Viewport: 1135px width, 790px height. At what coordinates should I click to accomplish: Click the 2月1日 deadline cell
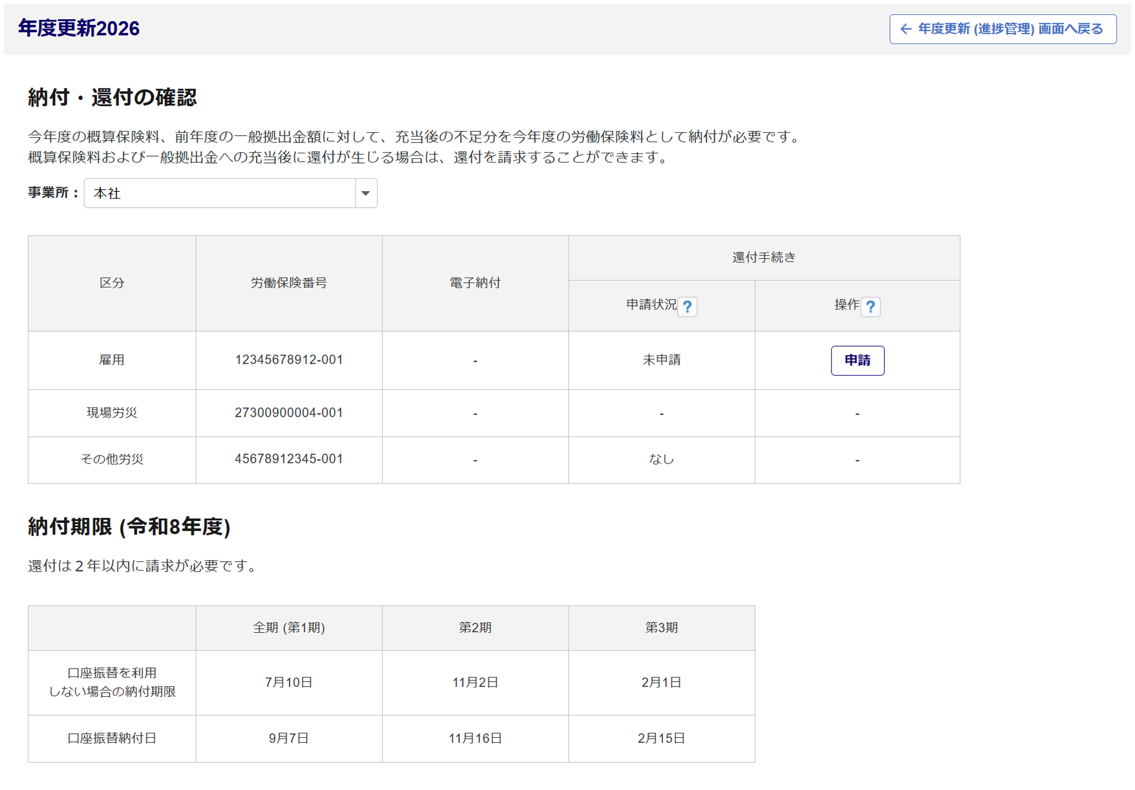(x=662, y=682)
